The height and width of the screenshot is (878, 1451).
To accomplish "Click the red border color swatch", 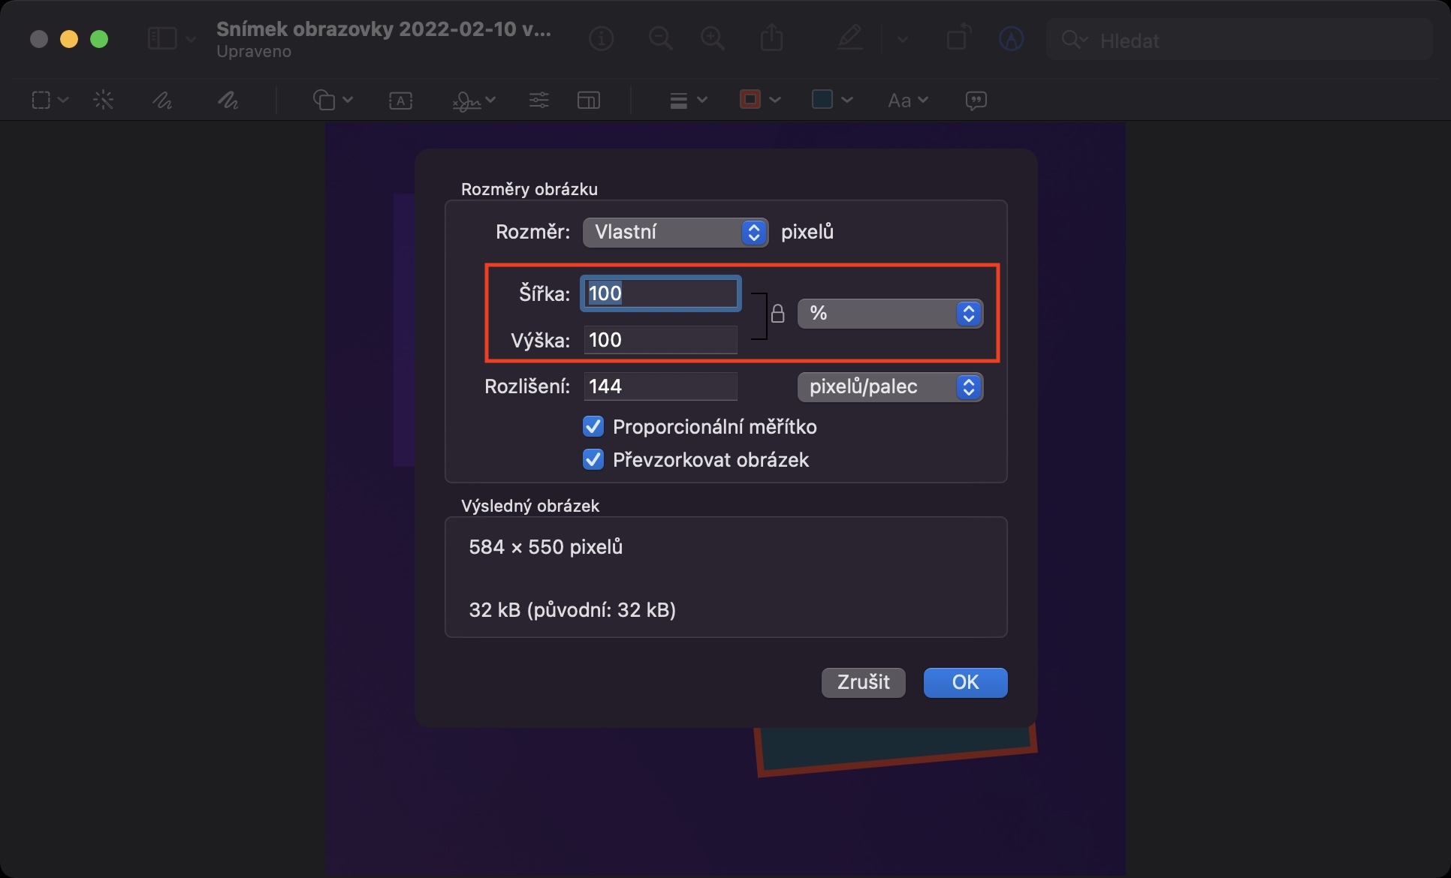I will pos(750,100).
